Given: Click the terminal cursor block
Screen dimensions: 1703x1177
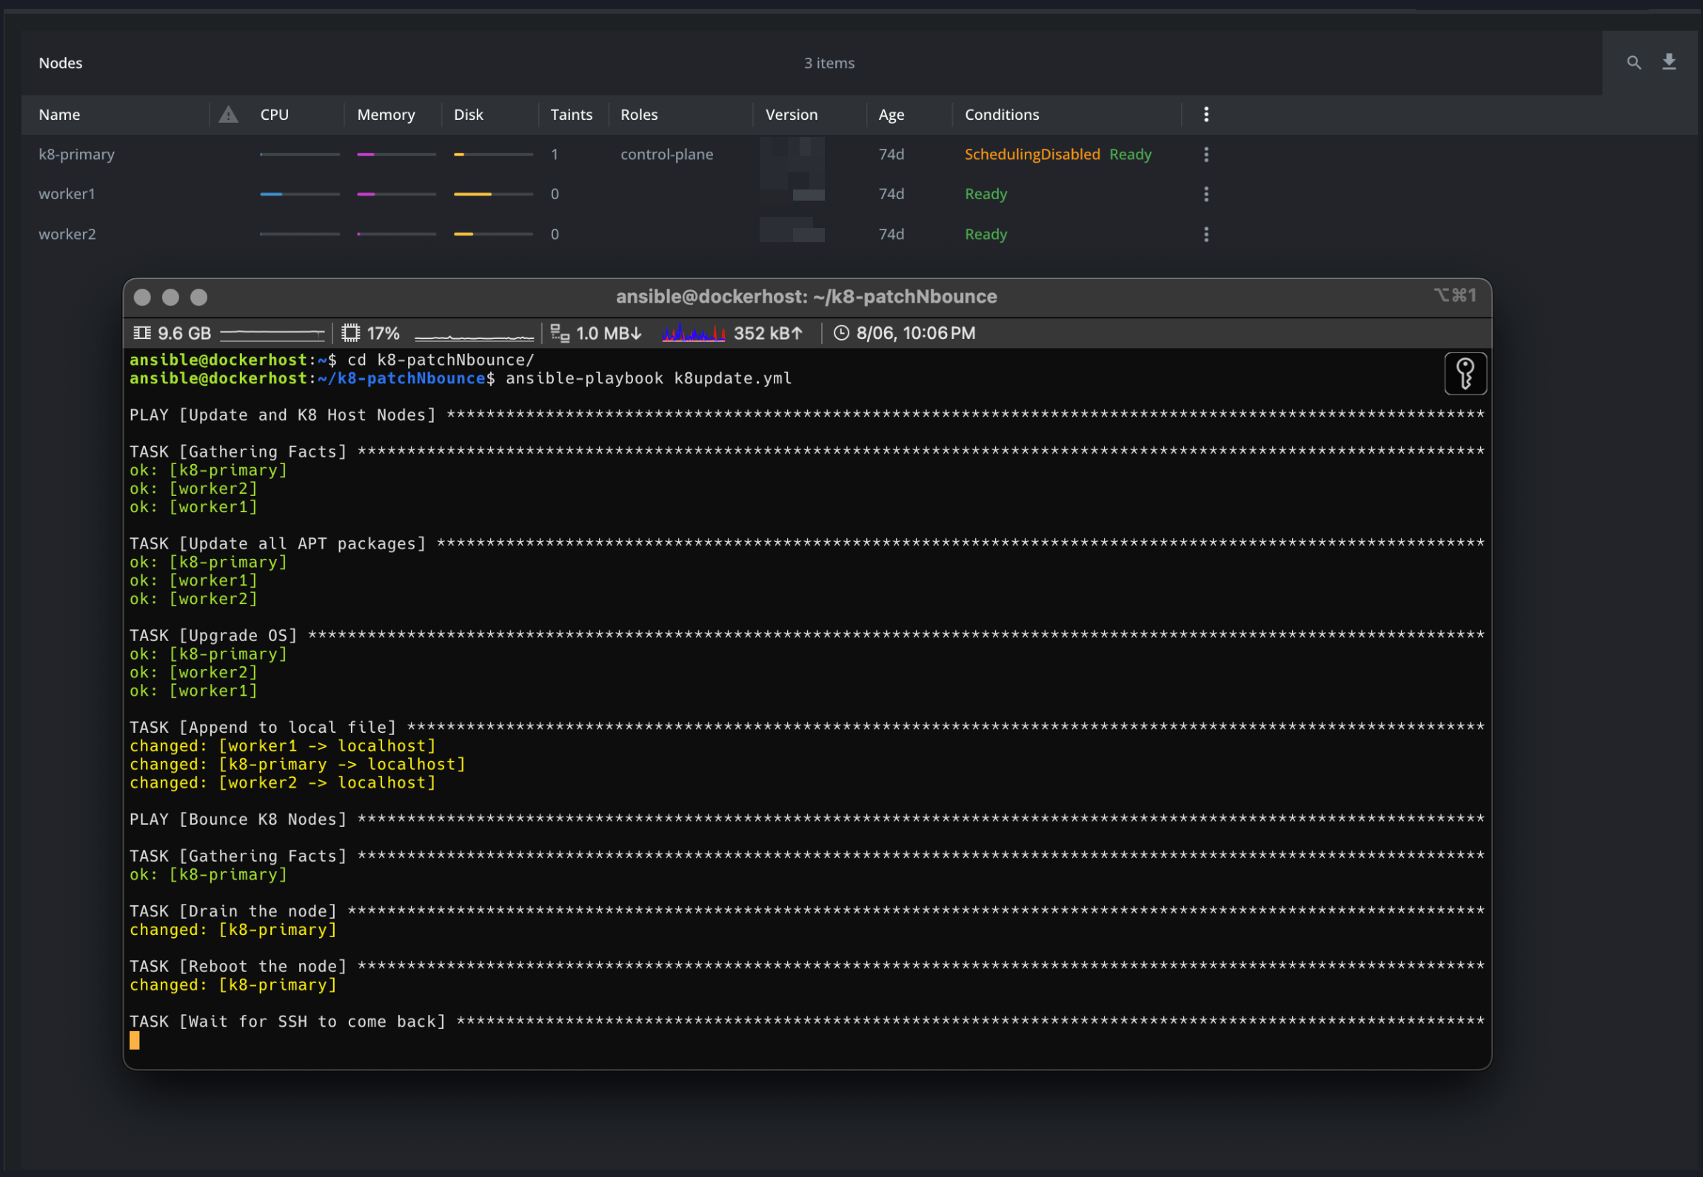Looking at the screenshot, I should pyautogui.click(x=135, y=1040).
